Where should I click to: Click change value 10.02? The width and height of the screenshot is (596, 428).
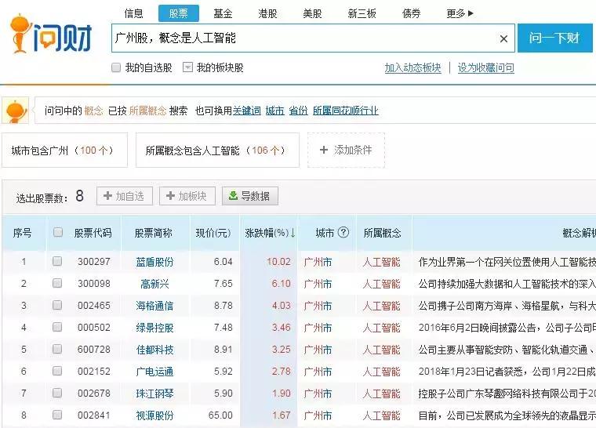[x=278, y=262]
